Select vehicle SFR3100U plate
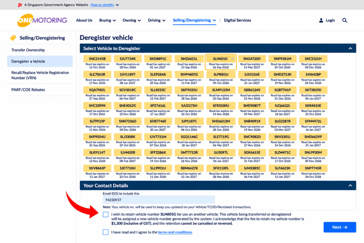 (221, 105)
